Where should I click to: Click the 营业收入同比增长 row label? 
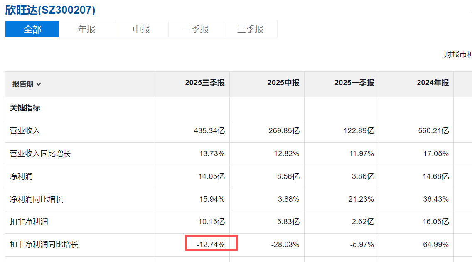[x=41, y=154]
